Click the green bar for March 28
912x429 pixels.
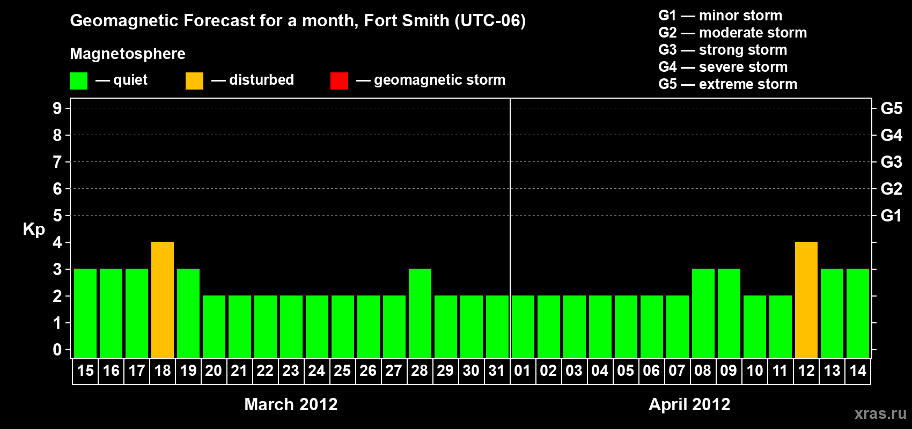click(420, 313)
